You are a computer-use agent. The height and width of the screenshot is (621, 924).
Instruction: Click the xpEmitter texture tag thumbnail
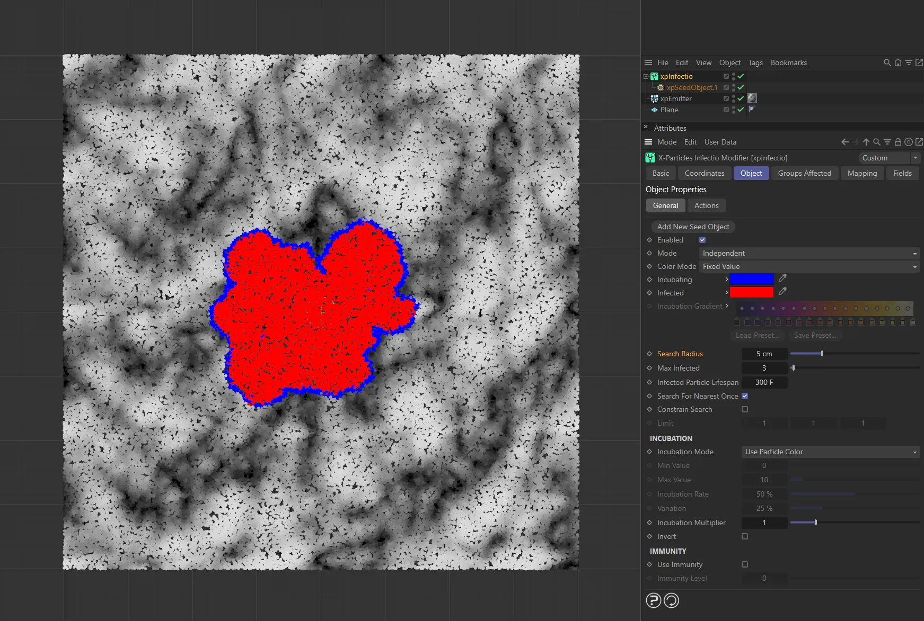click(x=752, y=98)
